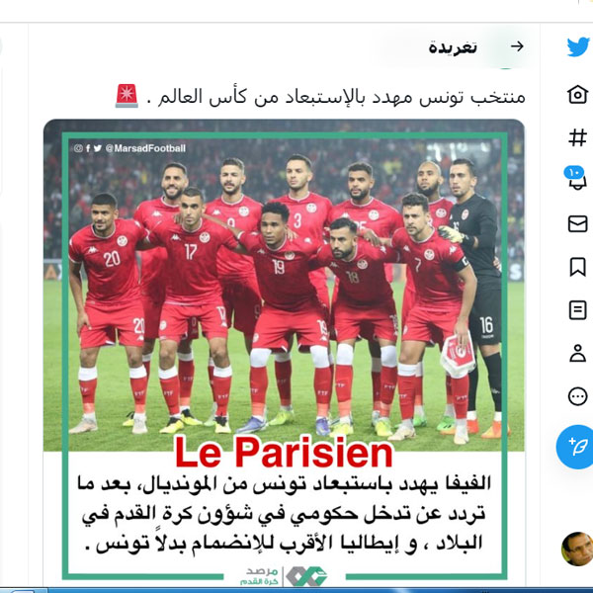Go to the Home icon
The height and width of the screenshot is (593, 593).
(577, 94)
